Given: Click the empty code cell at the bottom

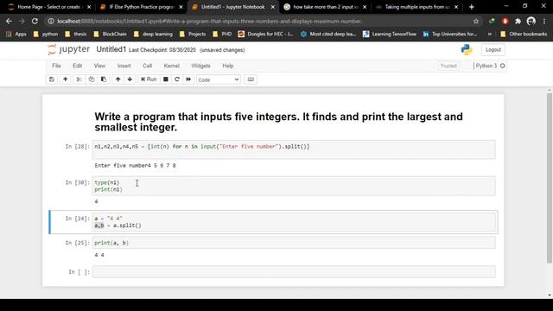Looking at the screenshot, I should pos(294,272).
